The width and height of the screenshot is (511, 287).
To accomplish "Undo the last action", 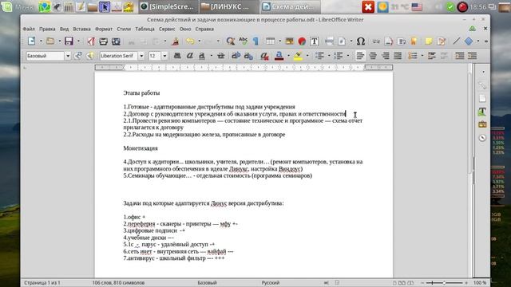I will pos(190,41).
